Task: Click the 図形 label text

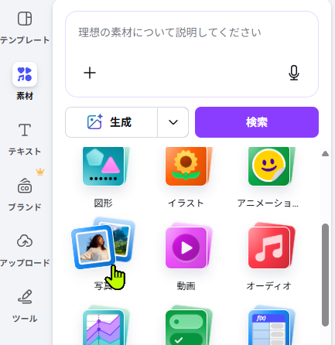Action: [103, 203]
